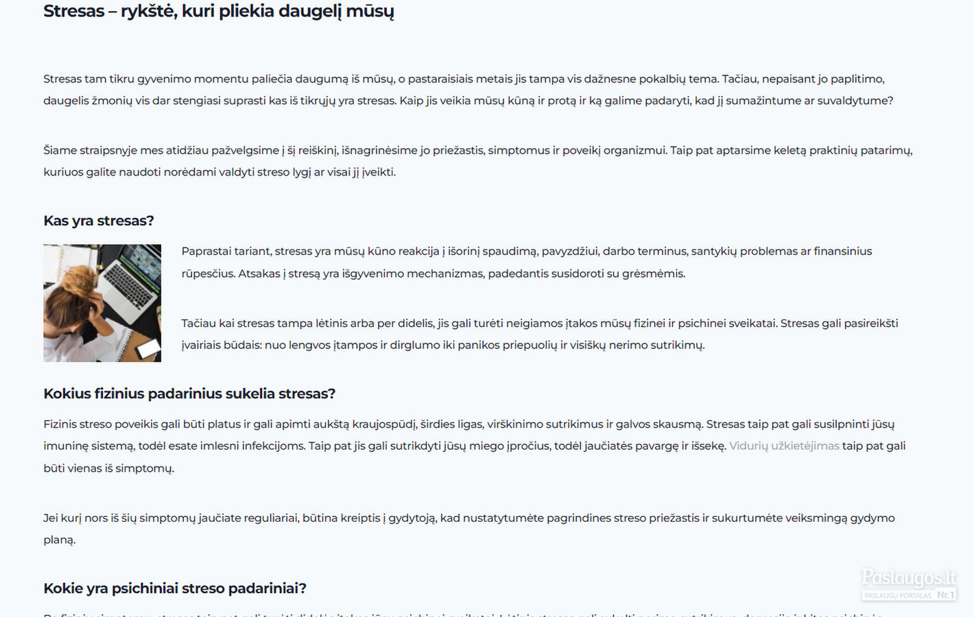Select the 'Kas yra stresas?' heading

click(x=99, y=221)
